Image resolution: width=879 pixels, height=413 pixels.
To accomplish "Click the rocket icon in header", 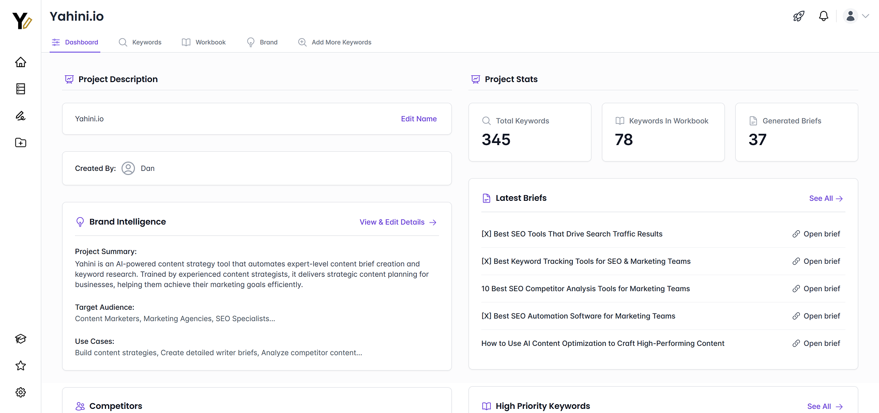I will [x=799, y=16].
